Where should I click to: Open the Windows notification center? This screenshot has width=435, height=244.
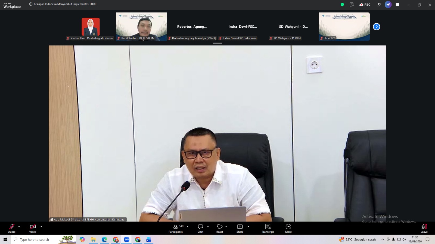pyautogui.click(x=428, y=239)
